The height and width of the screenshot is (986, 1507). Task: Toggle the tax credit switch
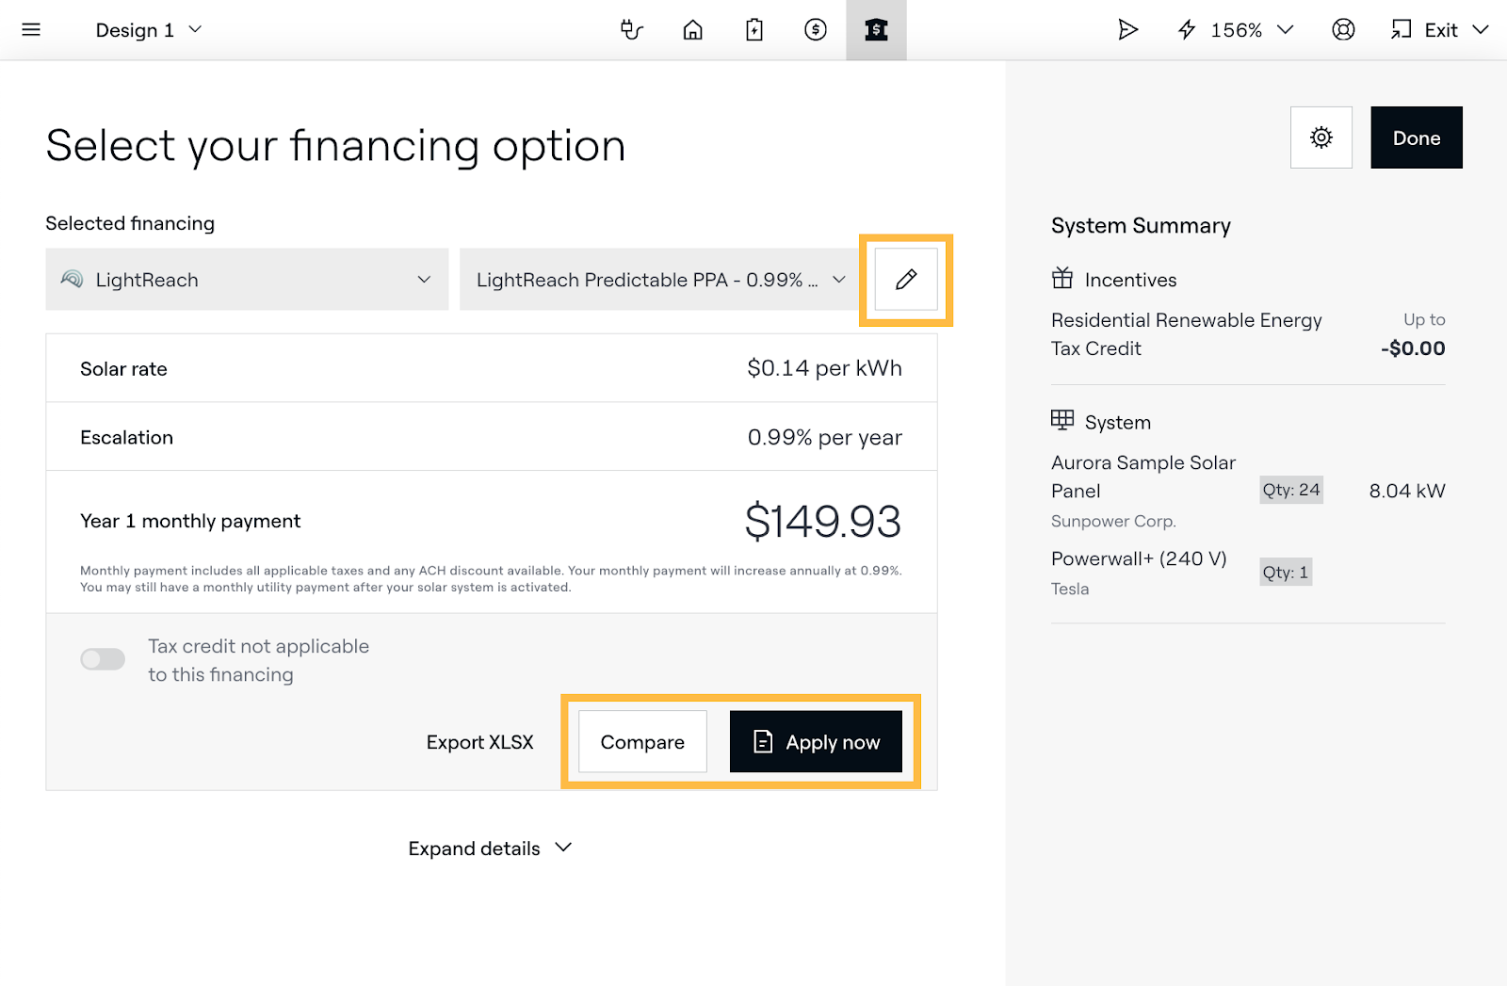pos(103,659)
